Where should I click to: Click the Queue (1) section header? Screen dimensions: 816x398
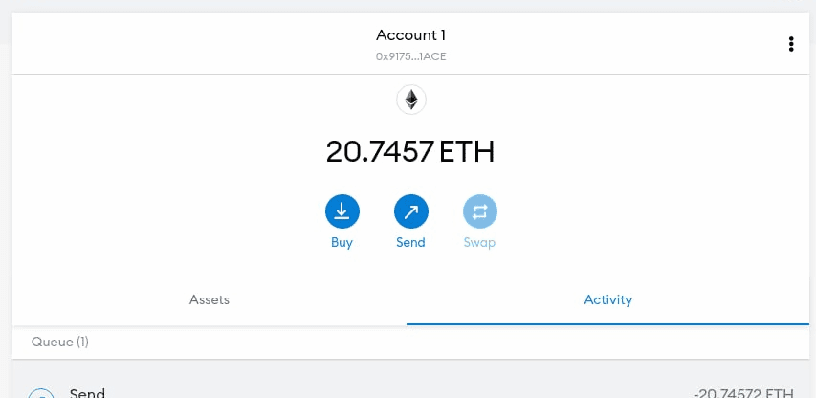point(60,342)
